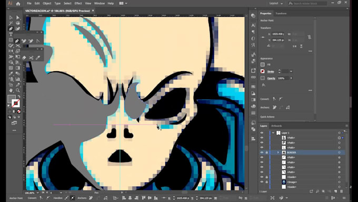Click the Fill color swatch in Properties

263,65
